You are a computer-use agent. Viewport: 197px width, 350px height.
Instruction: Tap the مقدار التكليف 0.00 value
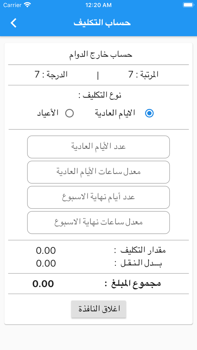pos(46,250)
